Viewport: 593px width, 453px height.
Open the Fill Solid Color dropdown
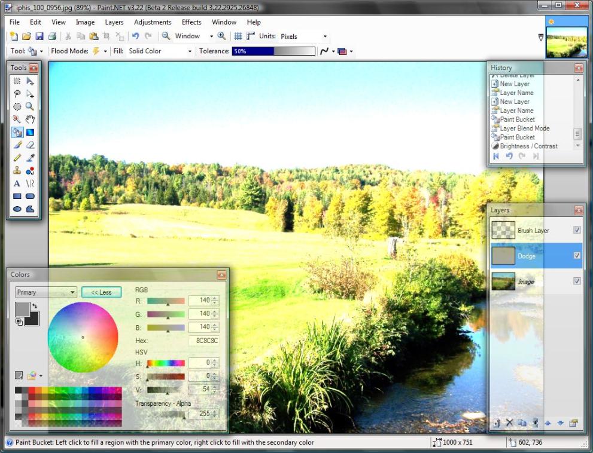190,51
